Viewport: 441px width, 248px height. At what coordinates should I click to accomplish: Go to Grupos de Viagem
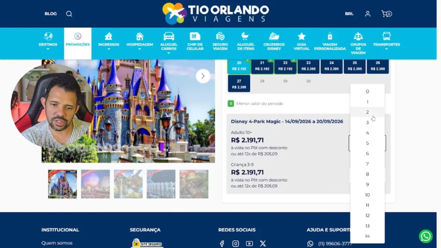click(358, 43)
